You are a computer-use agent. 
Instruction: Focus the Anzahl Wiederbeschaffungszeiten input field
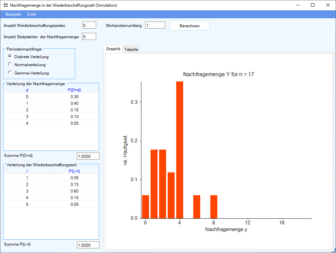click(89, 25)
